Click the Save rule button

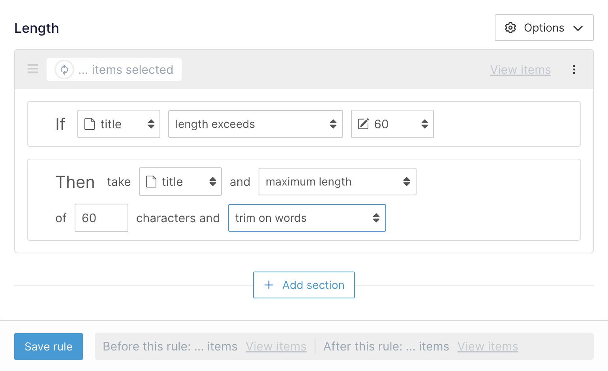[x=49, y=347]
